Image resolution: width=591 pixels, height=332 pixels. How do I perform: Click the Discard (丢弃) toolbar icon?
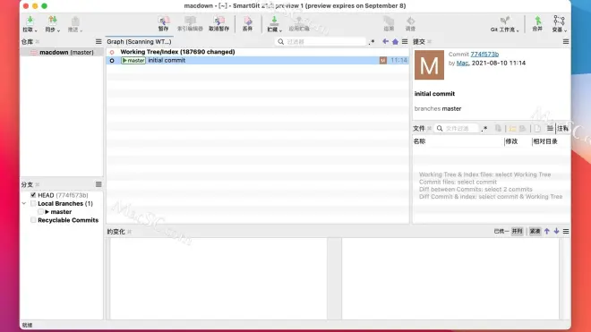tap(248, 23)
